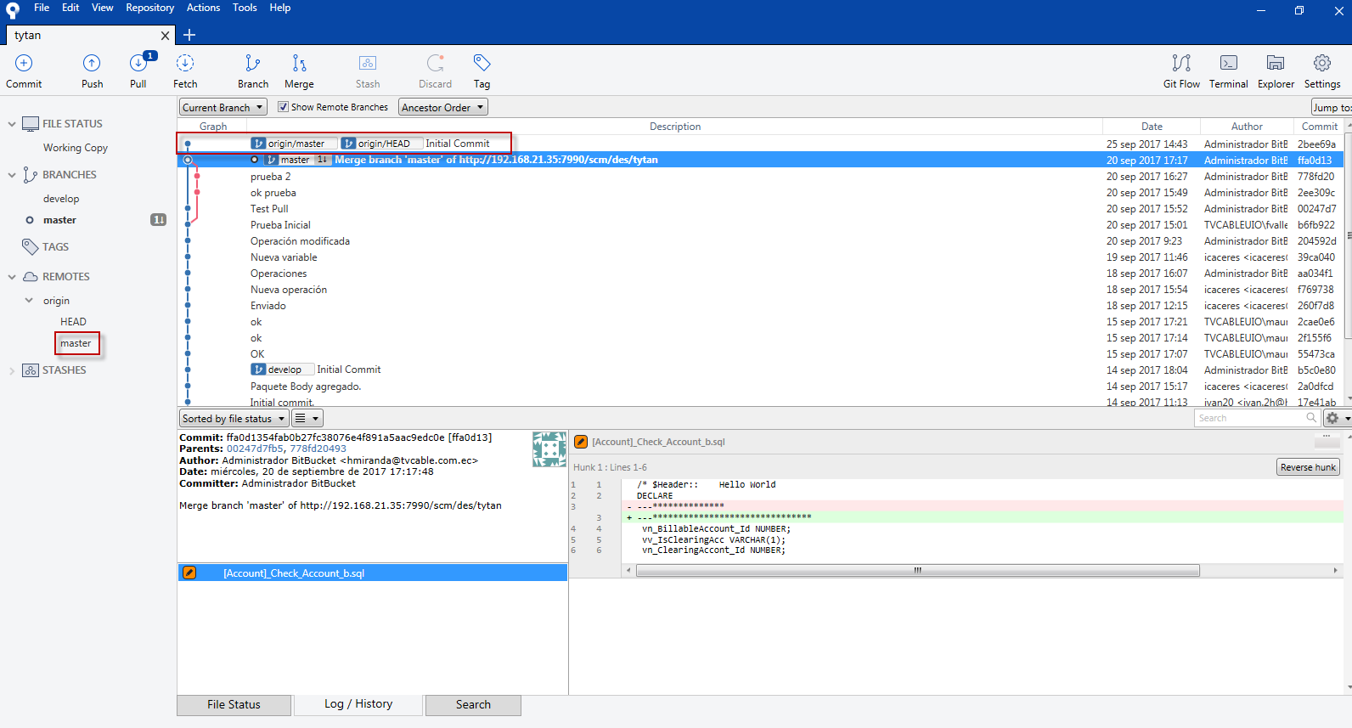Image resolution: width=1352 pixels, height=728 pixels.
Task: Push changes using the Push icon
Action: tap(92, 63)
